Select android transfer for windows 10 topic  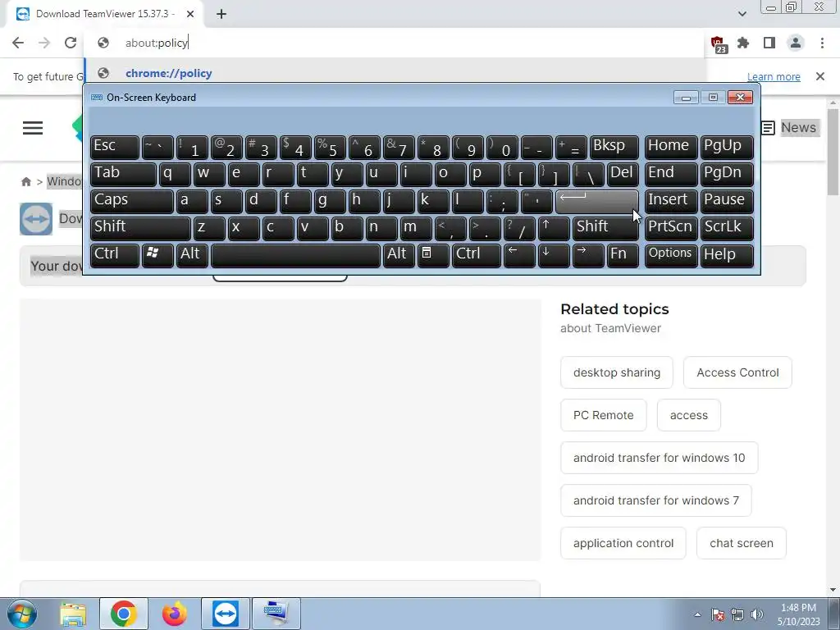pyautogui.click(x=659, y=458)
